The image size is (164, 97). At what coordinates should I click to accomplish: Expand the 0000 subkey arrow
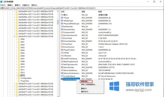tap(16, 39)
